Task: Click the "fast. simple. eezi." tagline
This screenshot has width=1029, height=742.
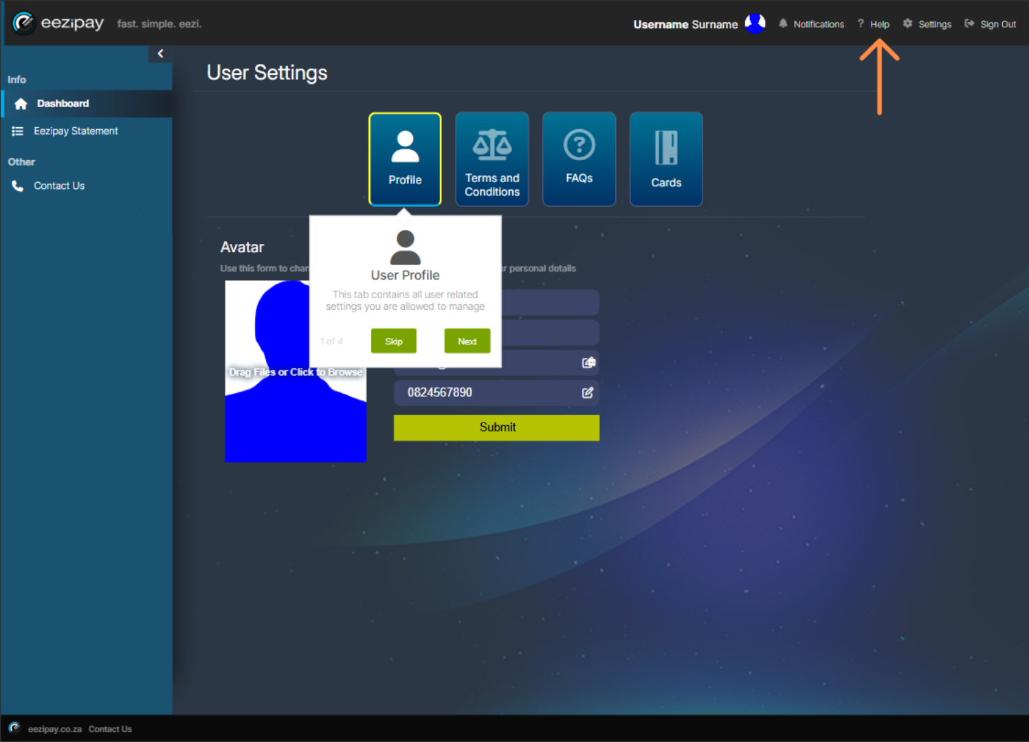Action: [159, 24]
